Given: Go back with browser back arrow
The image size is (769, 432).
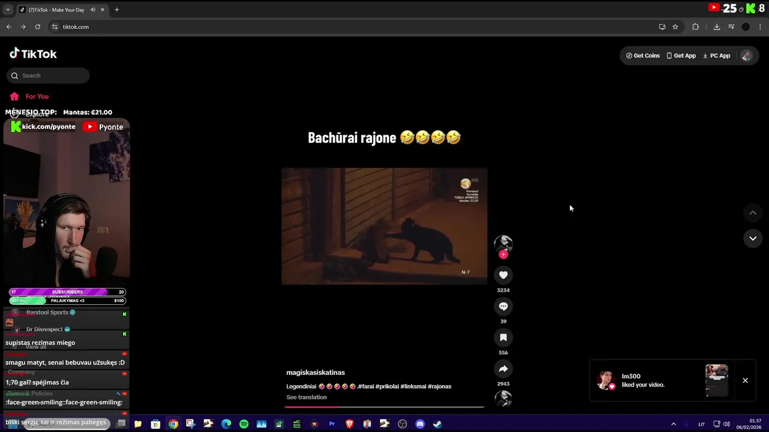Looking at the screenshot, I should [x=8, y=26].
